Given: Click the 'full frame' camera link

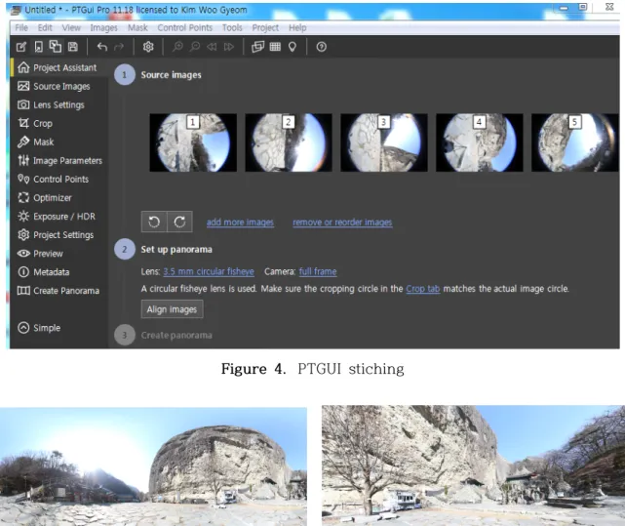Looking at the screenshot, I should 318,271.
